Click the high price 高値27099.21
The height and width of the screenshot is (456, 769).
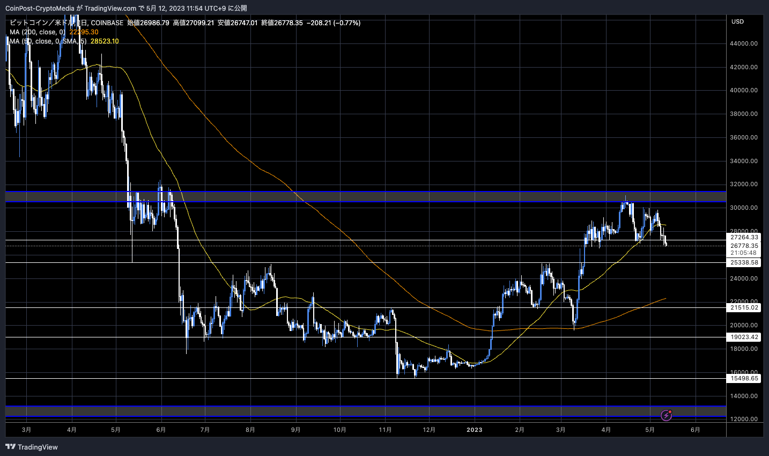coord(194,23)
